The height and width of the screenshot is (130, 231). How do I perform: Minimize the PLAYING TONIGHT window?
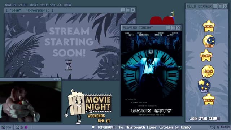[x=168, y=28]
